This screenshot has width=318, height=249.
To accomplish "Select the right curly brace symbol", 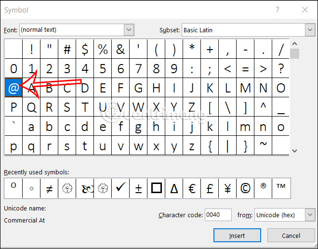I will click(245, 145).
